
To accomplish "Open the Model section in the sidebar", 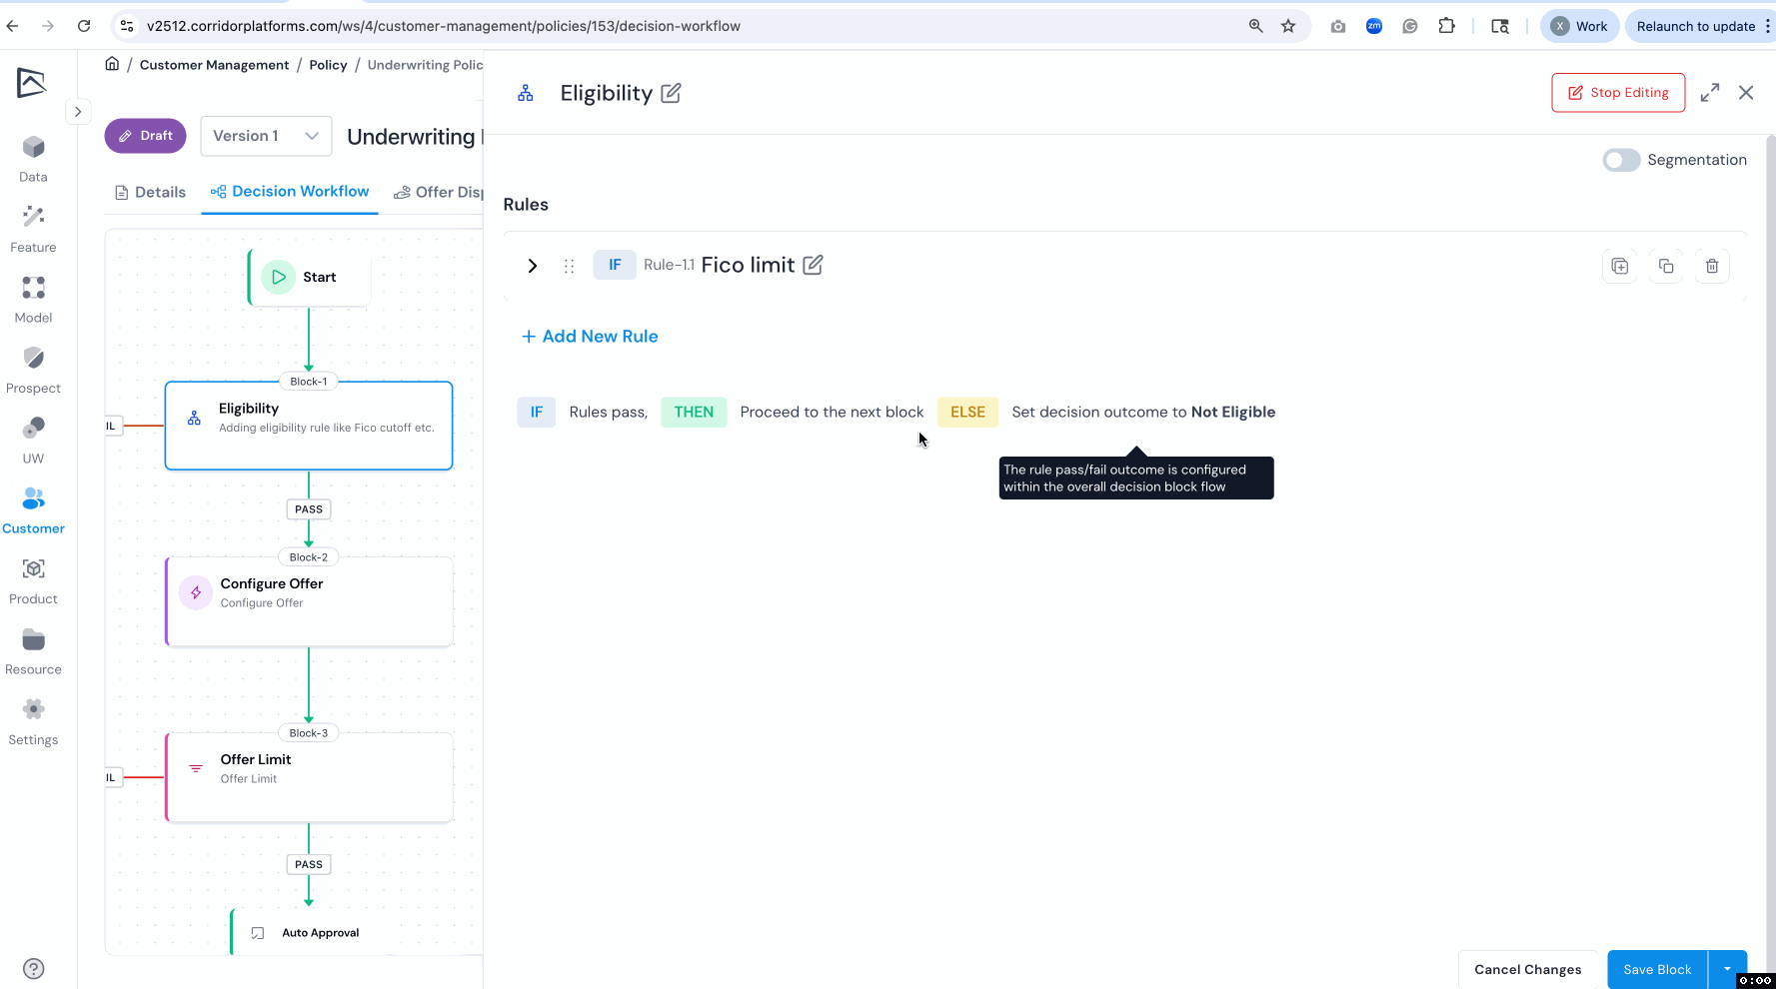I will (x=33, y=300).
